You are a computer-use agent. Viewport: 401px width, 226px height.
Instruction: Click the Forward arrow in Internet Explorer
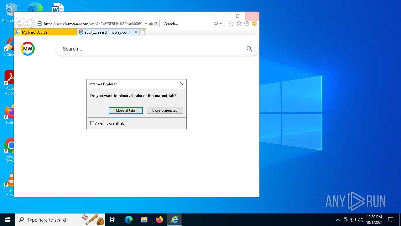(x=31, y=24)
